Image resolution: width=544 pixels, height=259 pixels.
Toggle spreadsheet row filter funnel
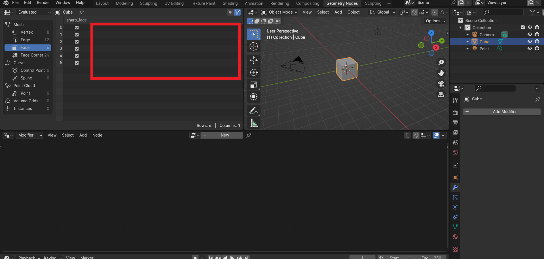pyautogui.click(x=237, y=12)
